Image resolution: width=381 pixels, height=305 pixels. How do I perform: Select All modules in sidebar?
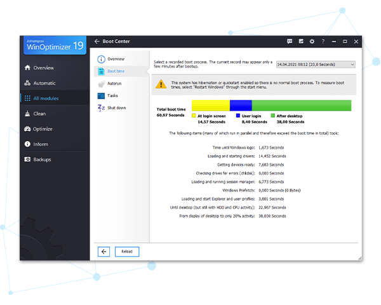(55, 98)
